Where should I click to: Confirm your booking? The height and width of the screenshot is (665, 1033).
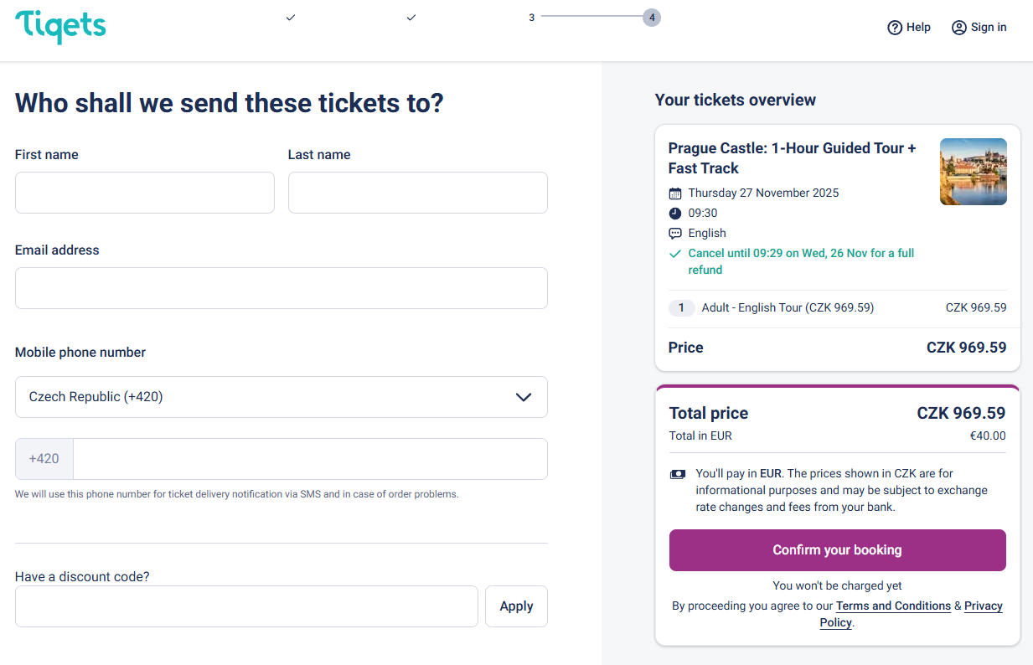point(837,550)
